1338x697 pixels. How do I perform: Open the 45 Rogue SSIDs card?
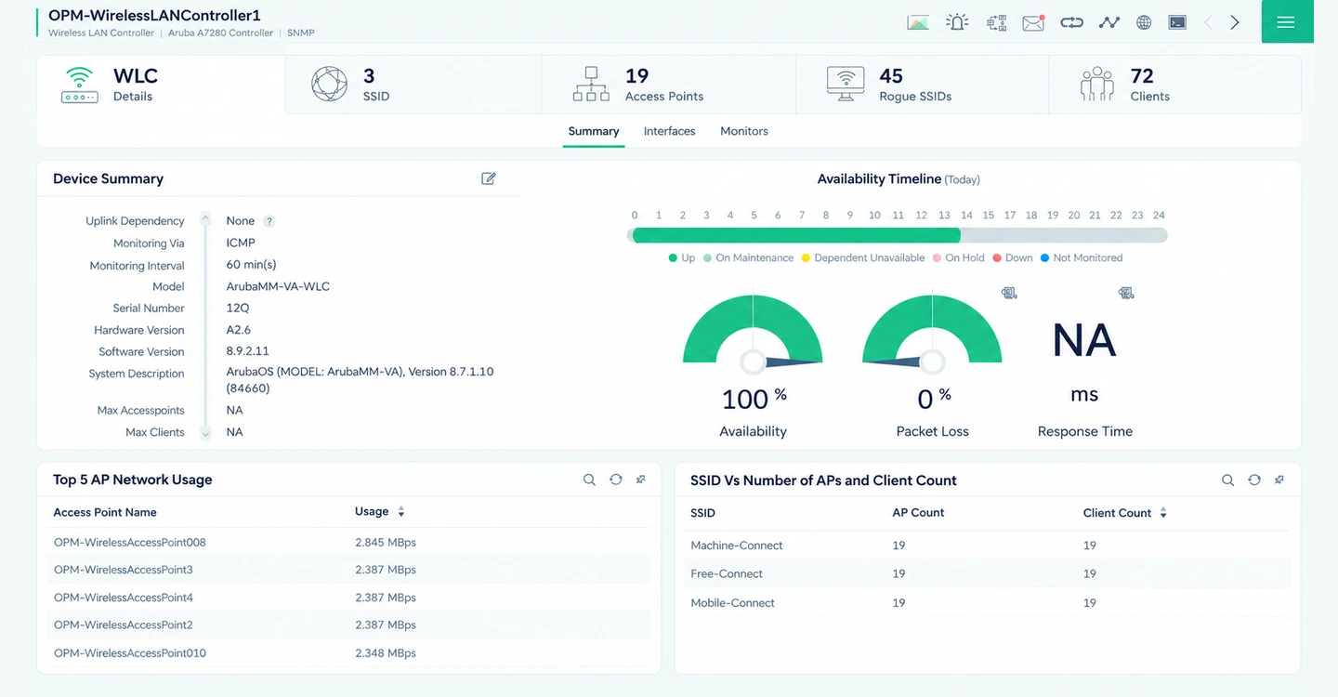click(922, 85)
